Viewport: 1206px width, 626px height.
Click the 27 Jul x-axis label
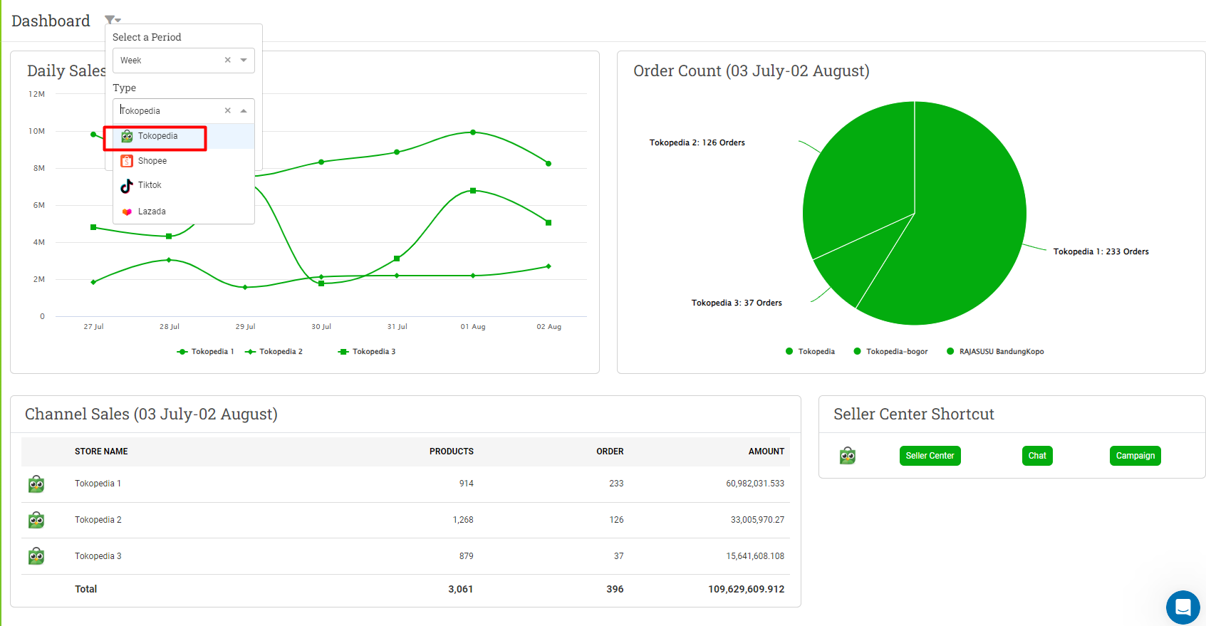pyautogui.click(x=93, y=327)
